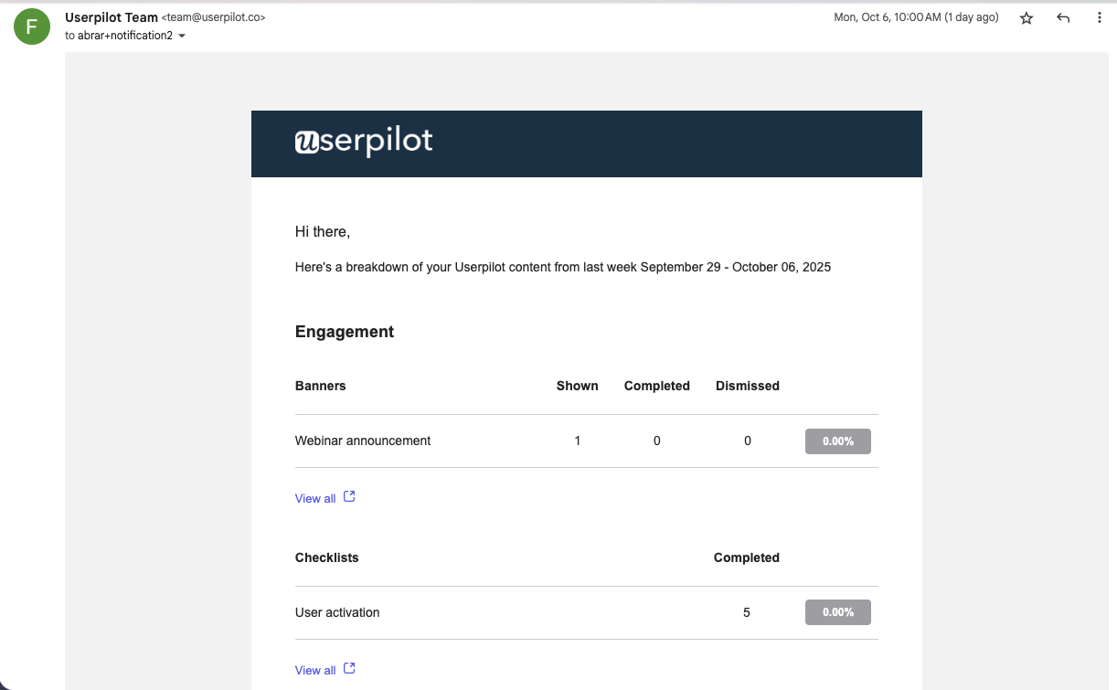Click the Dismissed column header
The height and width of the screenshot is (690, 1117).
pos(748,386)
